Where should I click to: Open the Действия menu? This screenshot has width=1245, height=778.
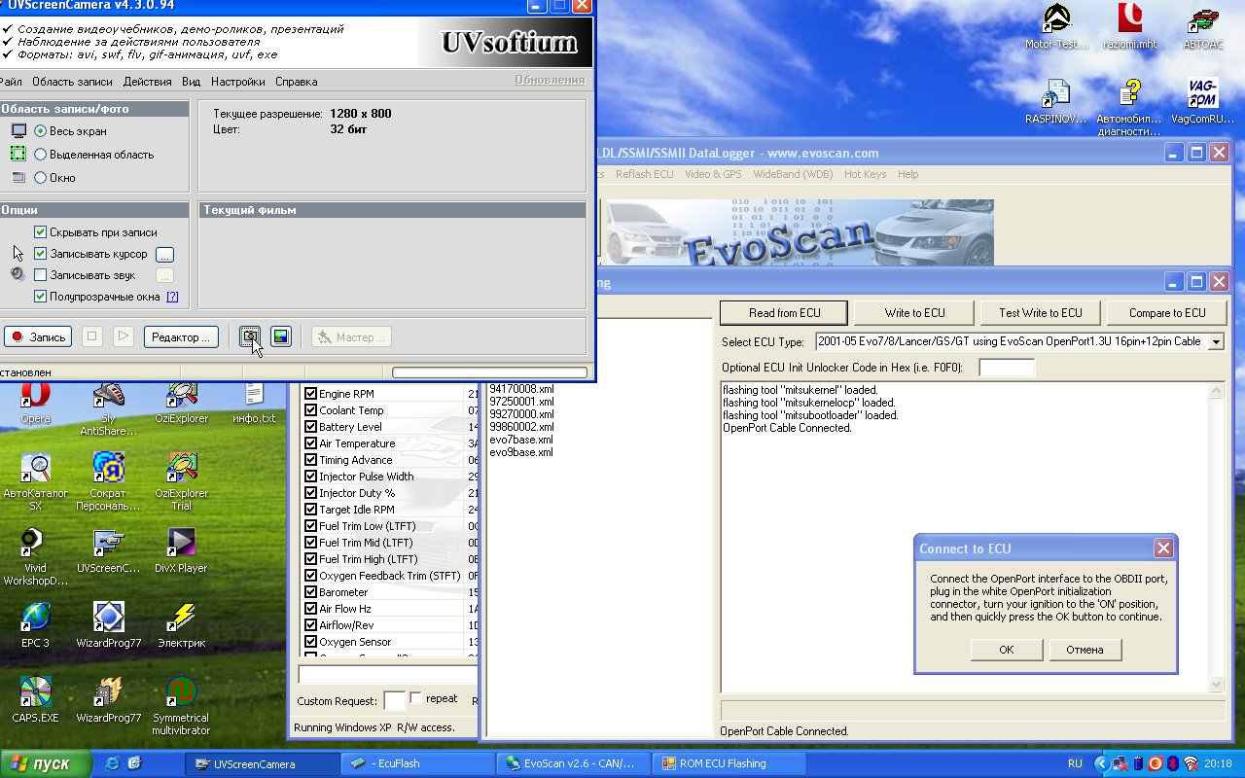147,82
